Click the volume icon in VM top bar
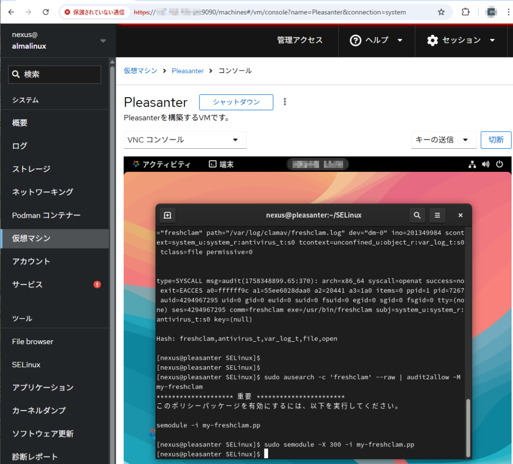This screenshot has width=513, height=464. click(485, 164)
